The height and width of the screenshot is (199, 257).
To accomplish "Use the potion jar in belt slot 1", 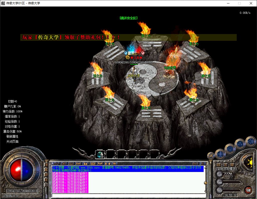I will [100, 154].
